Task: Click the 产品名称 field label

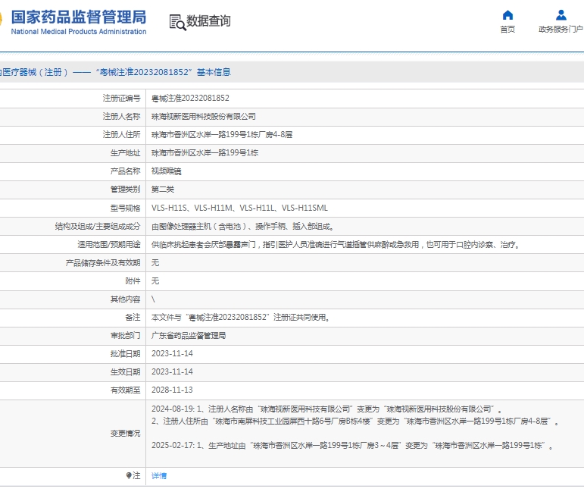Action: [x=125, y=171]
